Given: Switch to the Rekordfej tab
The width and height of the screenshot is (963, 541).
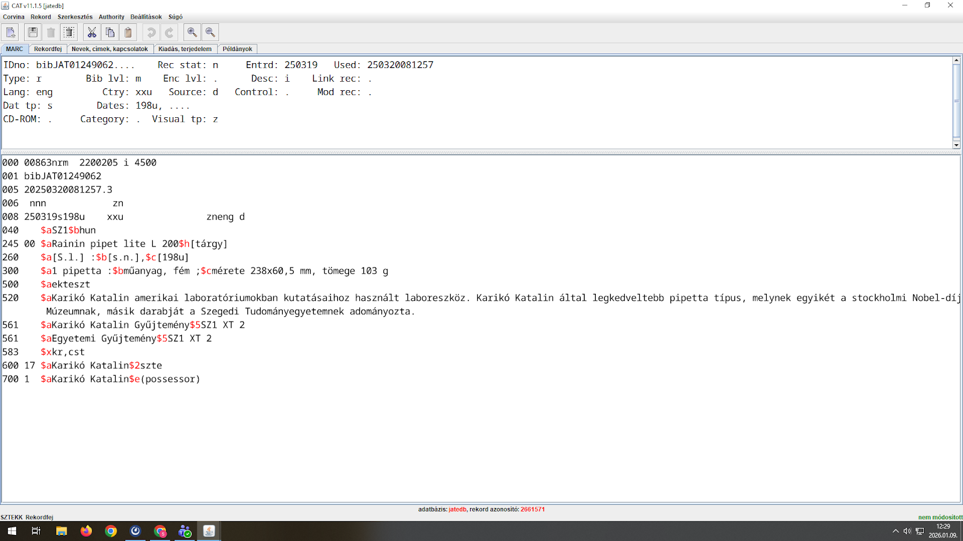Looking at the screenshot, I should [48, 49].
